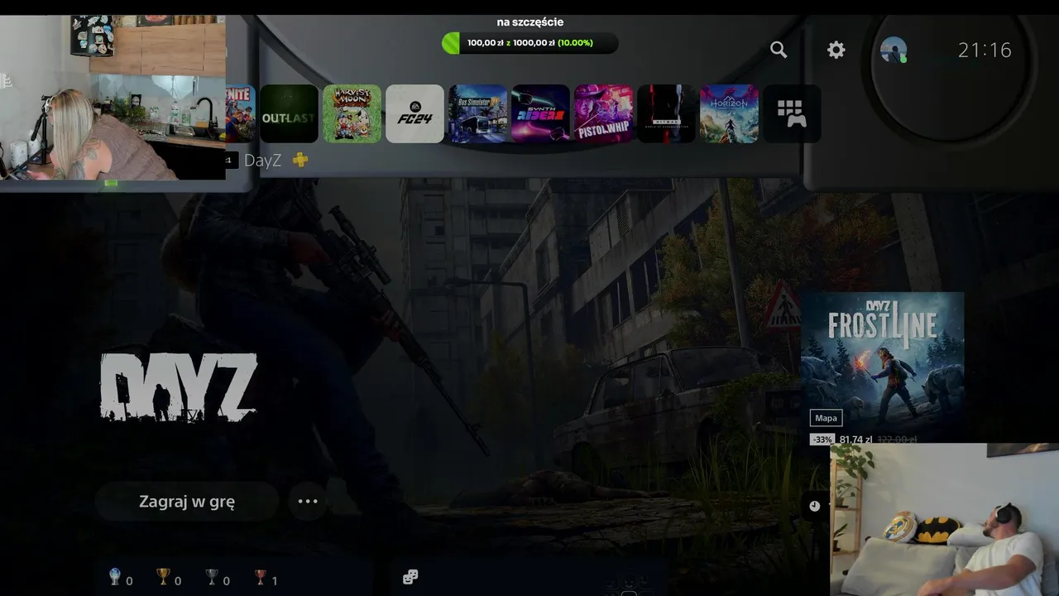Open the Game Library grid icon
This screenshot has height=596, width=1059.
792,113
